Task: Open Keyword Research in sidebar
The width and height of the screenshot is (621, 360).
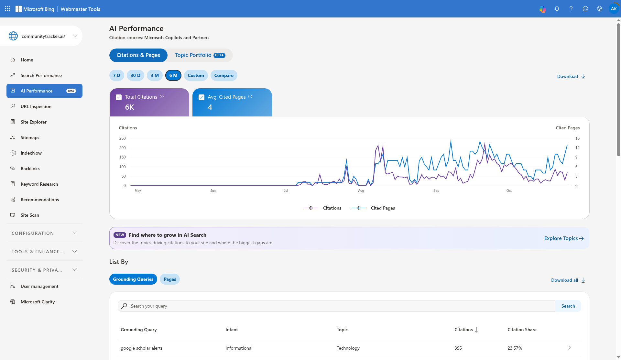Action: click(39, 184)
